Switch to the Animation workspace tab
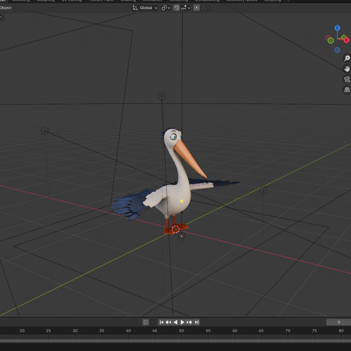 tap(152, 1)
